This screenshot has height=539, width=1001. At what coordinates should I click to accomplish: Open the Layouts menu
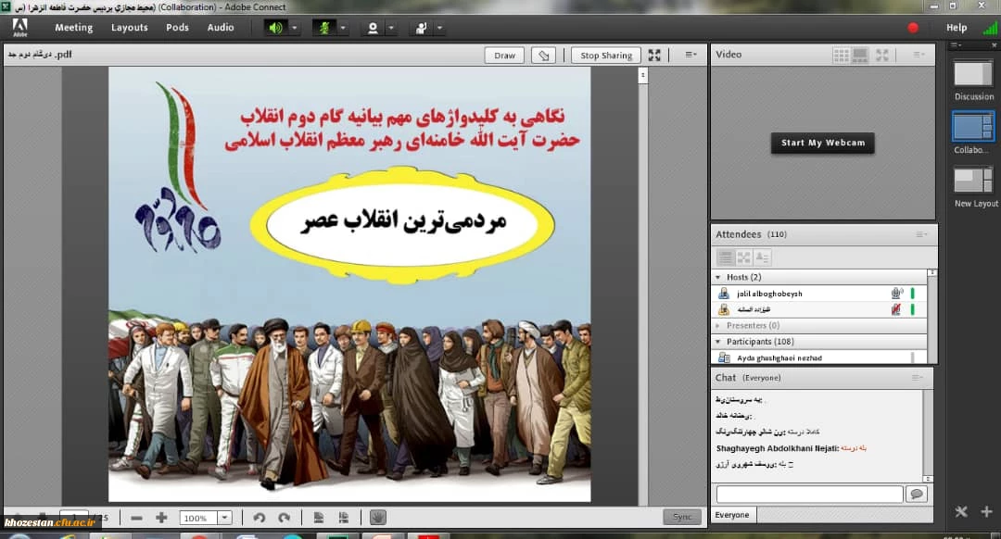click(x=129, y=28)
